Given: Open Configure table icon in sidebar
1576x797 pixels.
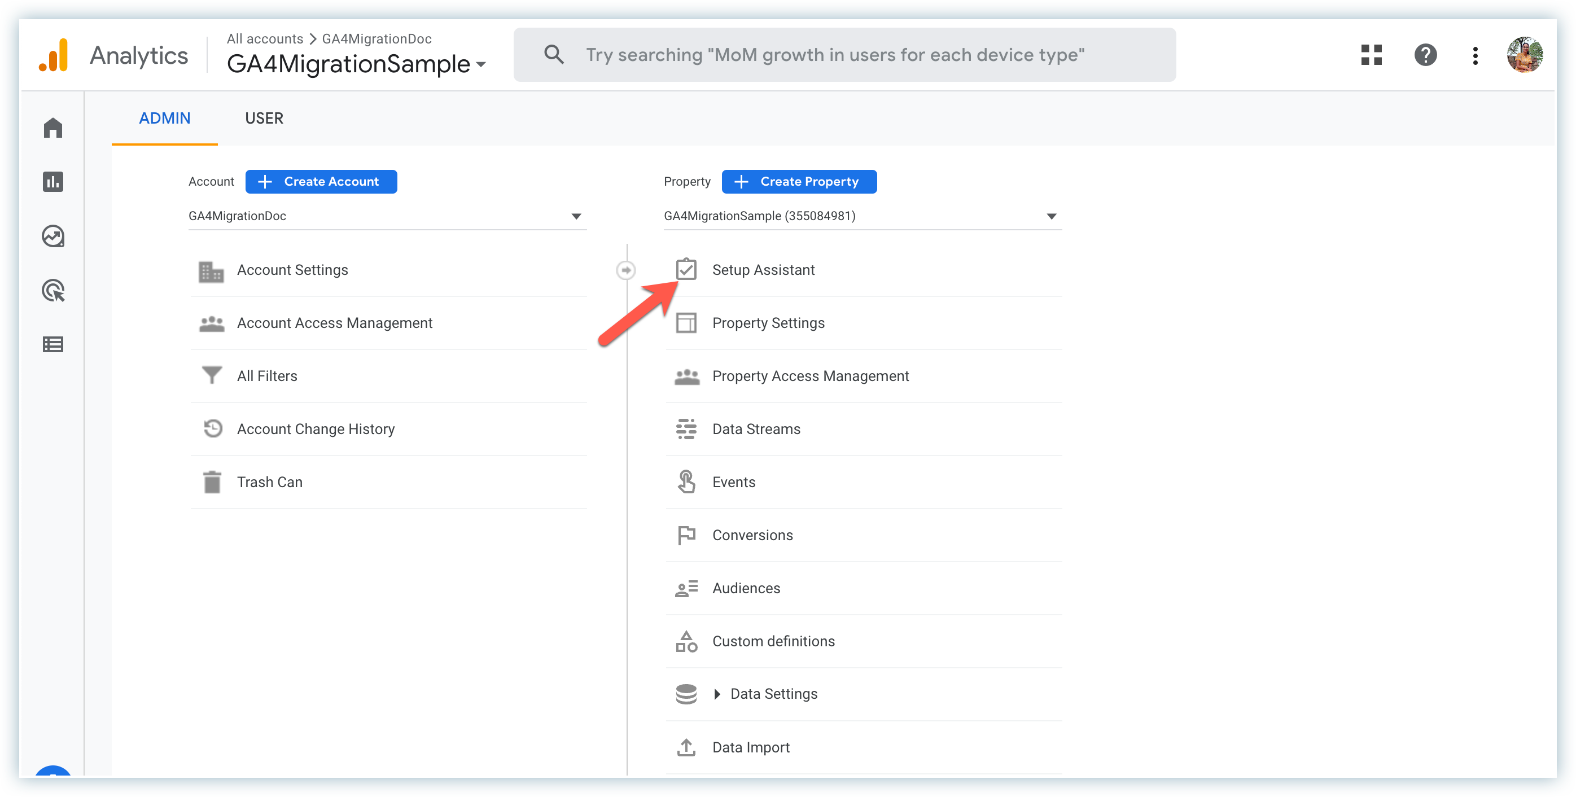Looking at the screenshot, I should click(x=53, y=344).
